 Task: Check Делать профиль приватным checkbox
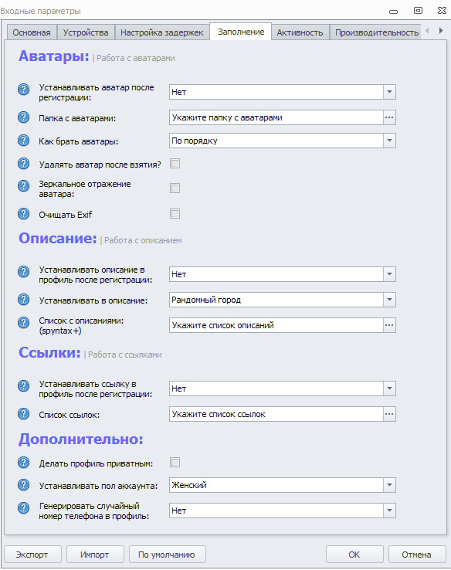point(175,463)
